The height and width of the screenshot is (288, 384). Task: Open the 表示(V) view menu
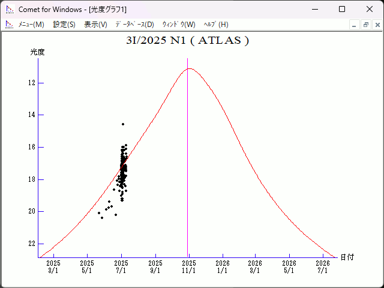[95, 25]
